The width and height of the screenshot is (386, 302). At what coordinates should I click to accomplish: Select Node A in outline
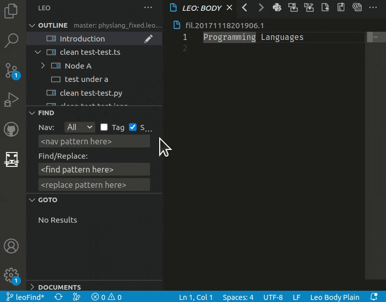[78, 66]
